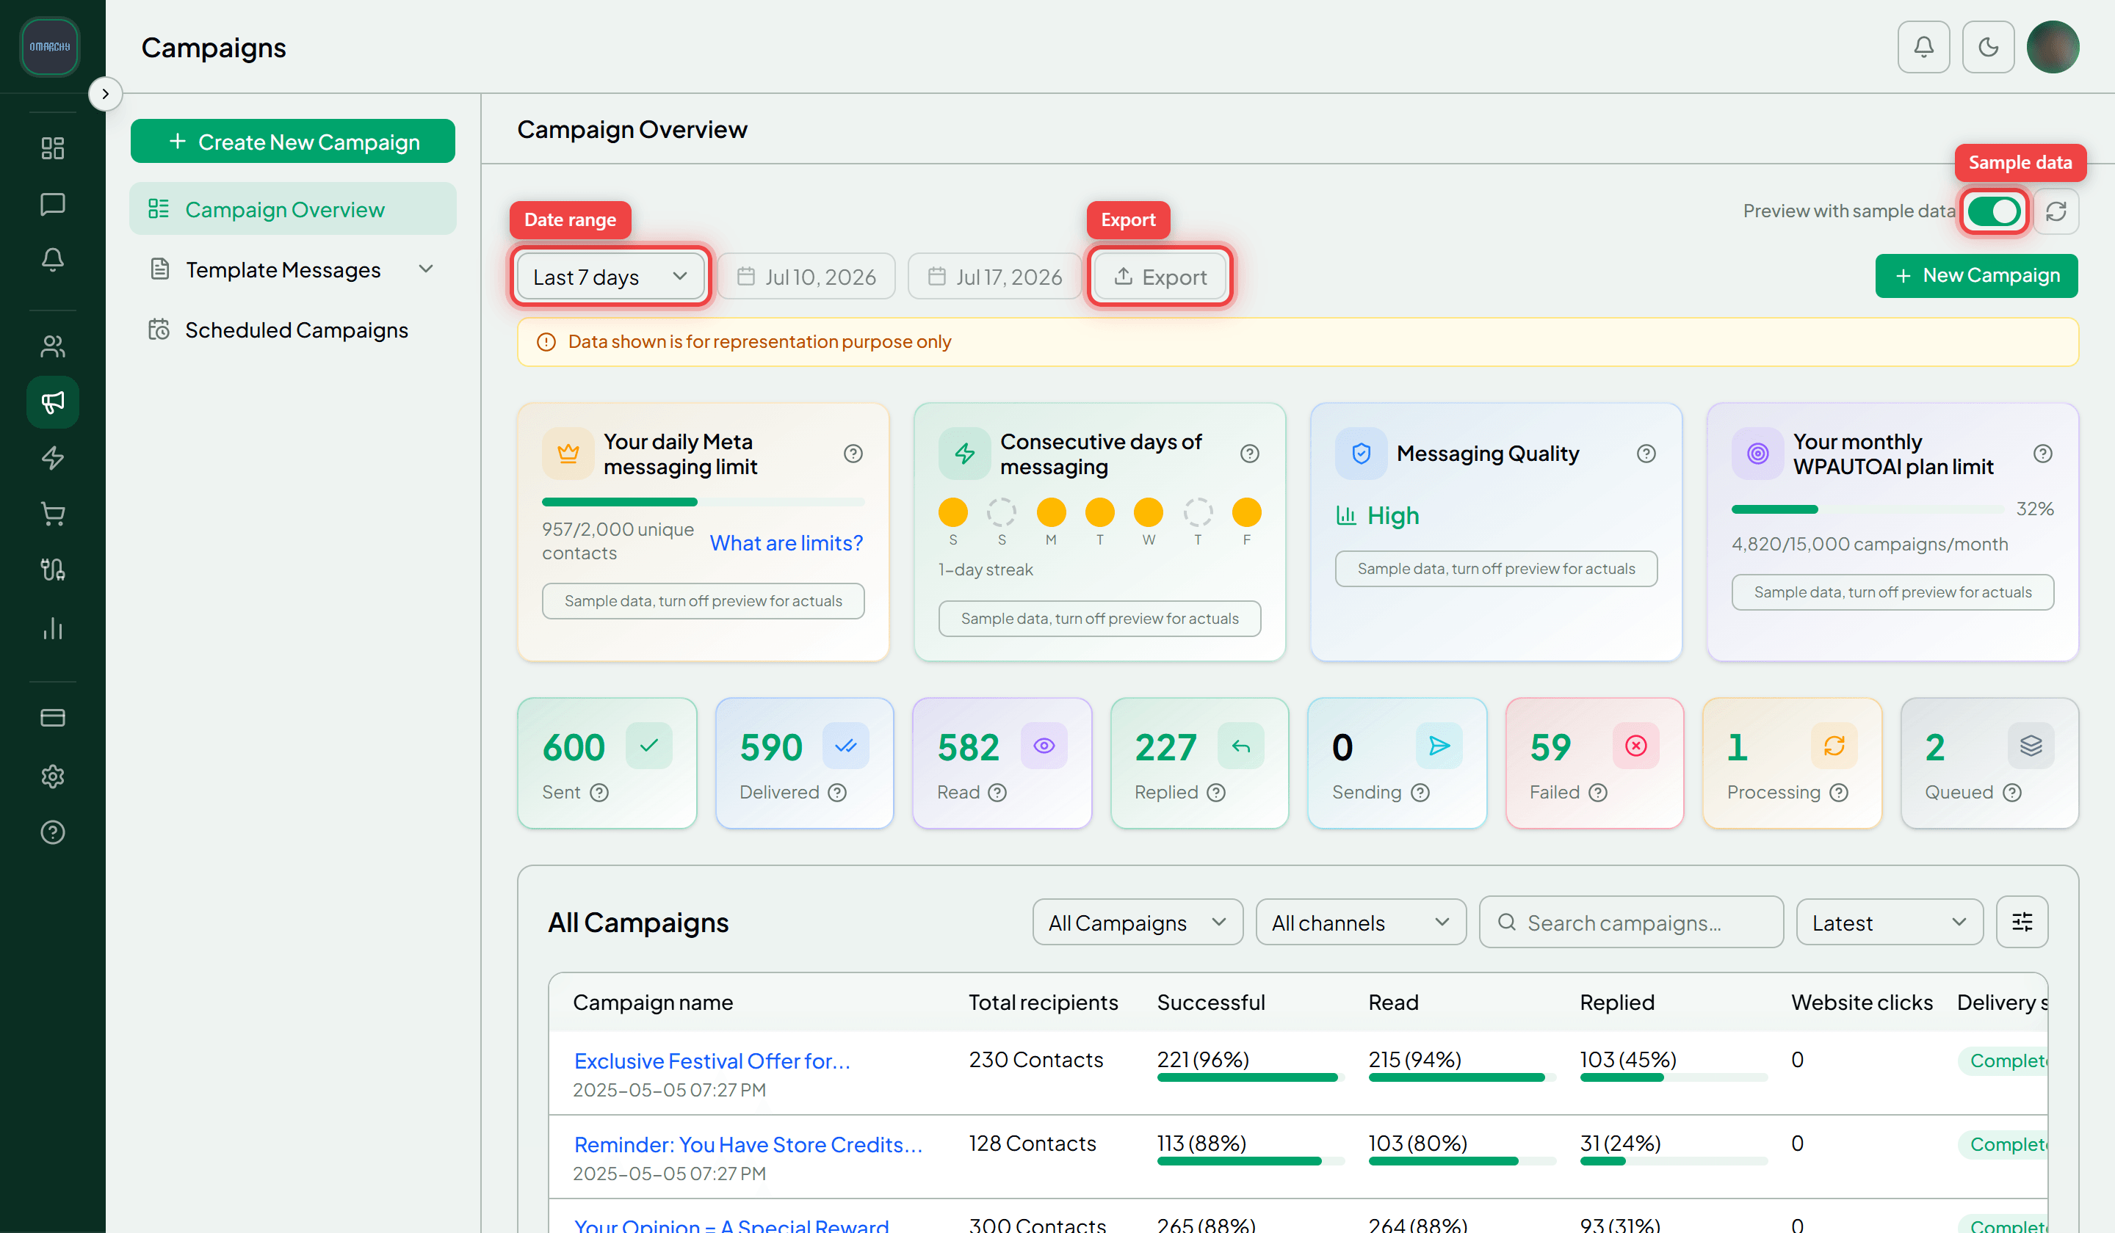Open the shopping cart sidebar icon

(53, 514)
